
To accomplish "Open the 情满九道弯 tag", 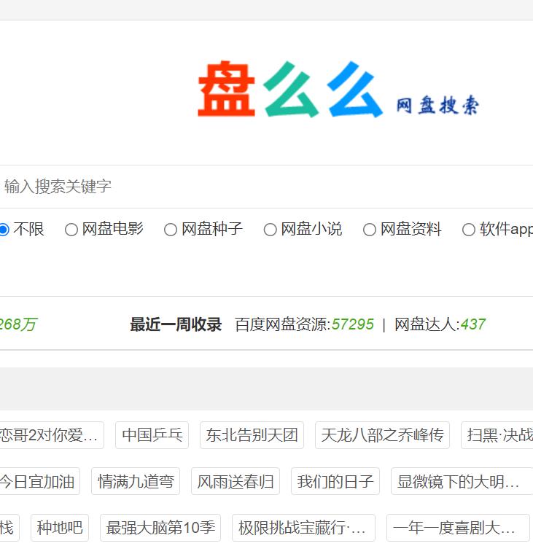I will 136,481.
